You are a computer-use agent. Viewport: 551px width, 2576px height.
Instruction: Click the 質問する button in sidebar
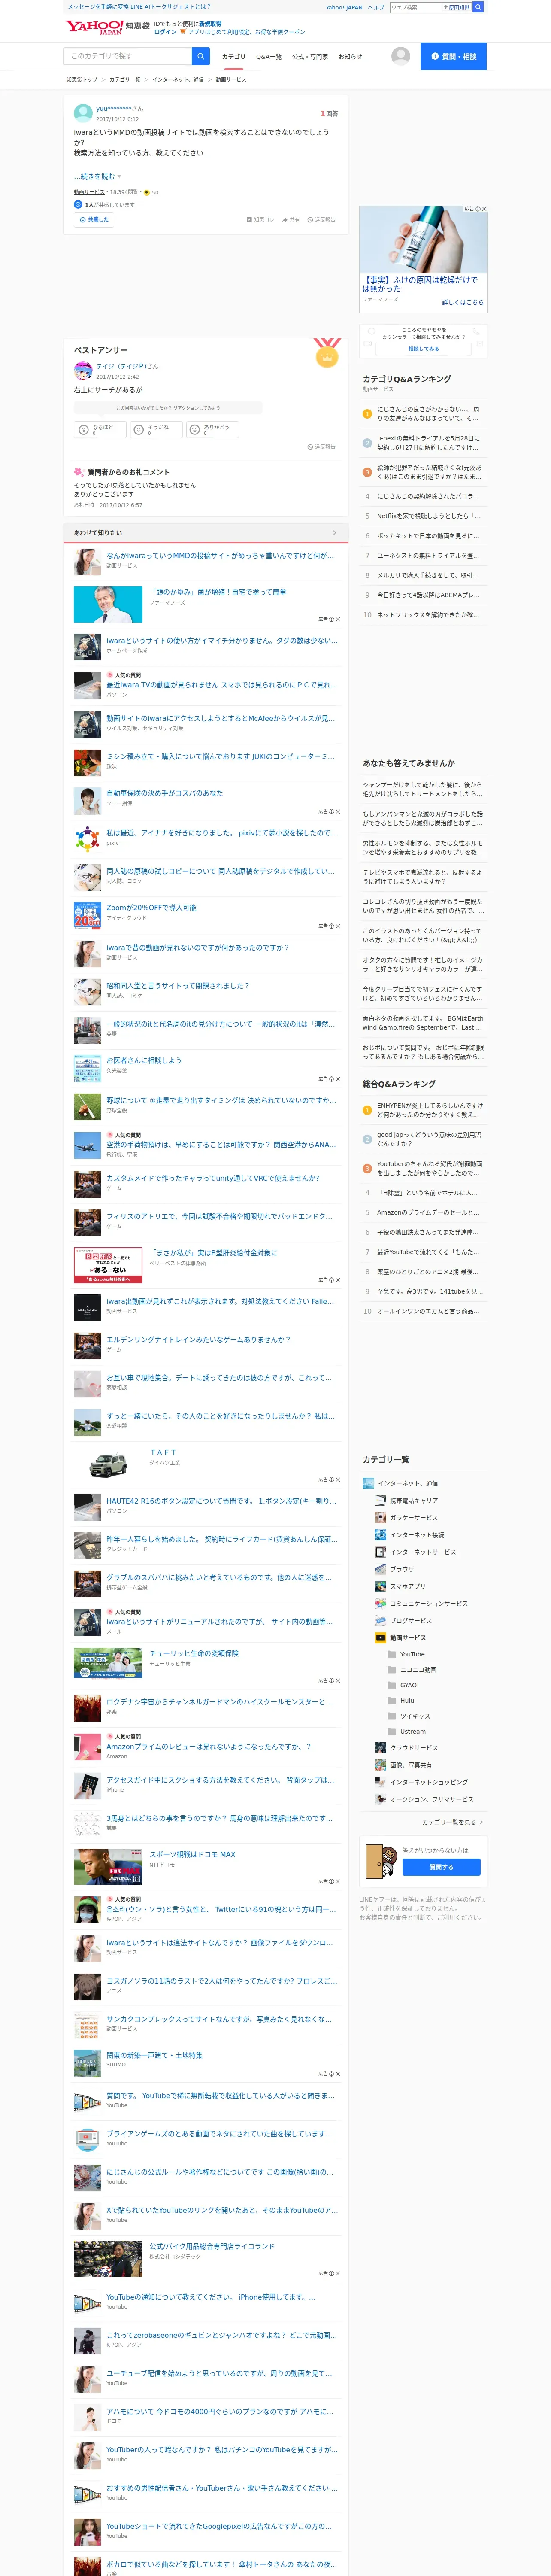(x=441, y=1867)
